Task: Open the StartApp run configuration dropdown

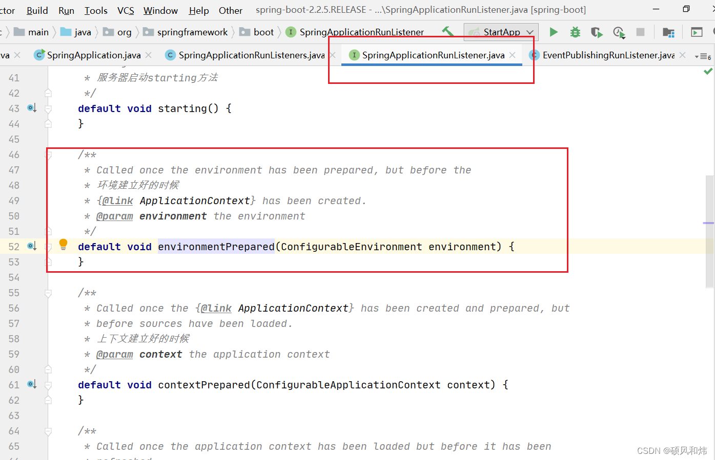Action: (x=501, y=32)
